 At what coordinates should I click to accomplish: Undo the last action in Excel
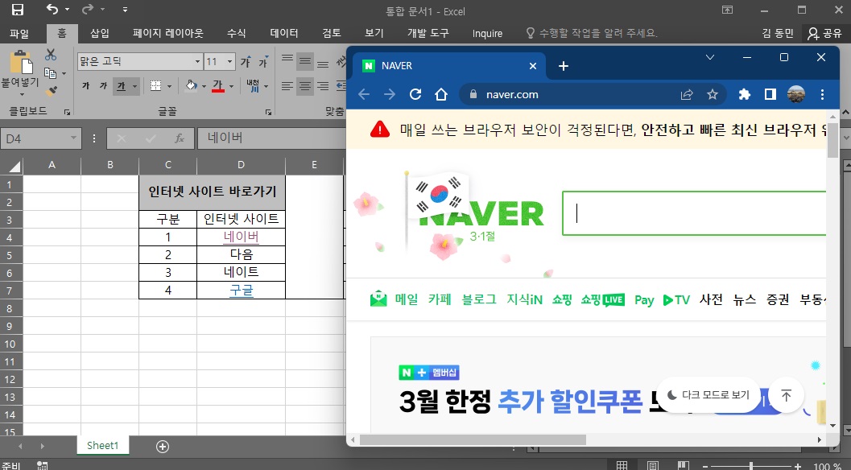coord(52,9)
